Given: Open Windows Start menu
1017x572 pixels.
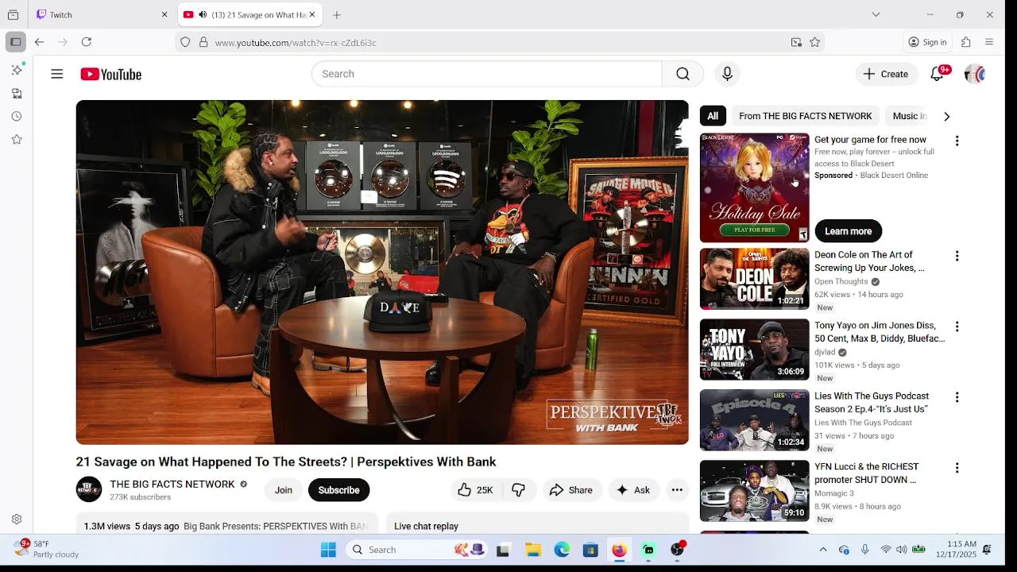Looking at the screenshot, I should 328,550.
